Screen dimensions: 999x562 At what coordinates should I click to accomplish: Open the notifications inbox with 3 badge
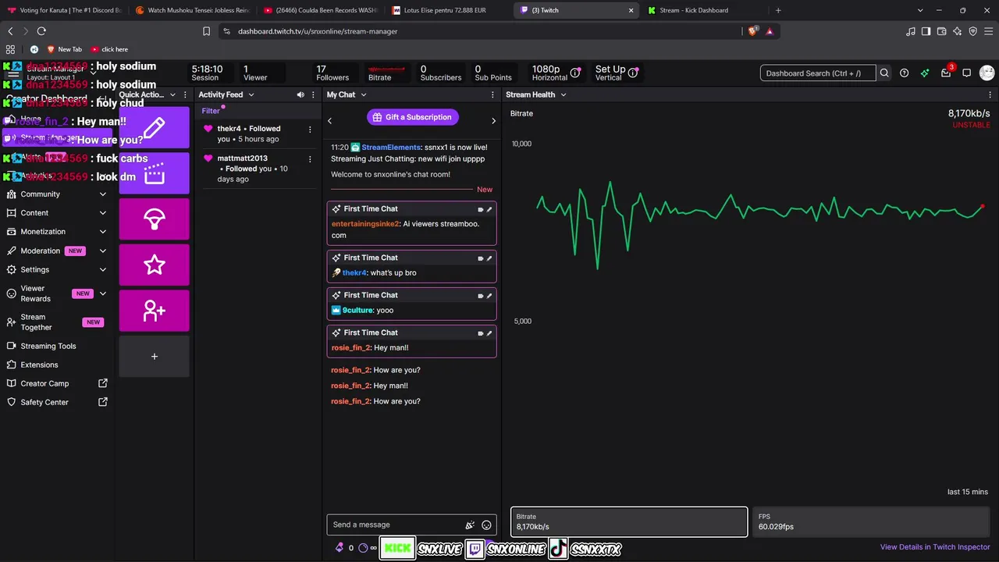pyautogui.click(x=946, y=73)
